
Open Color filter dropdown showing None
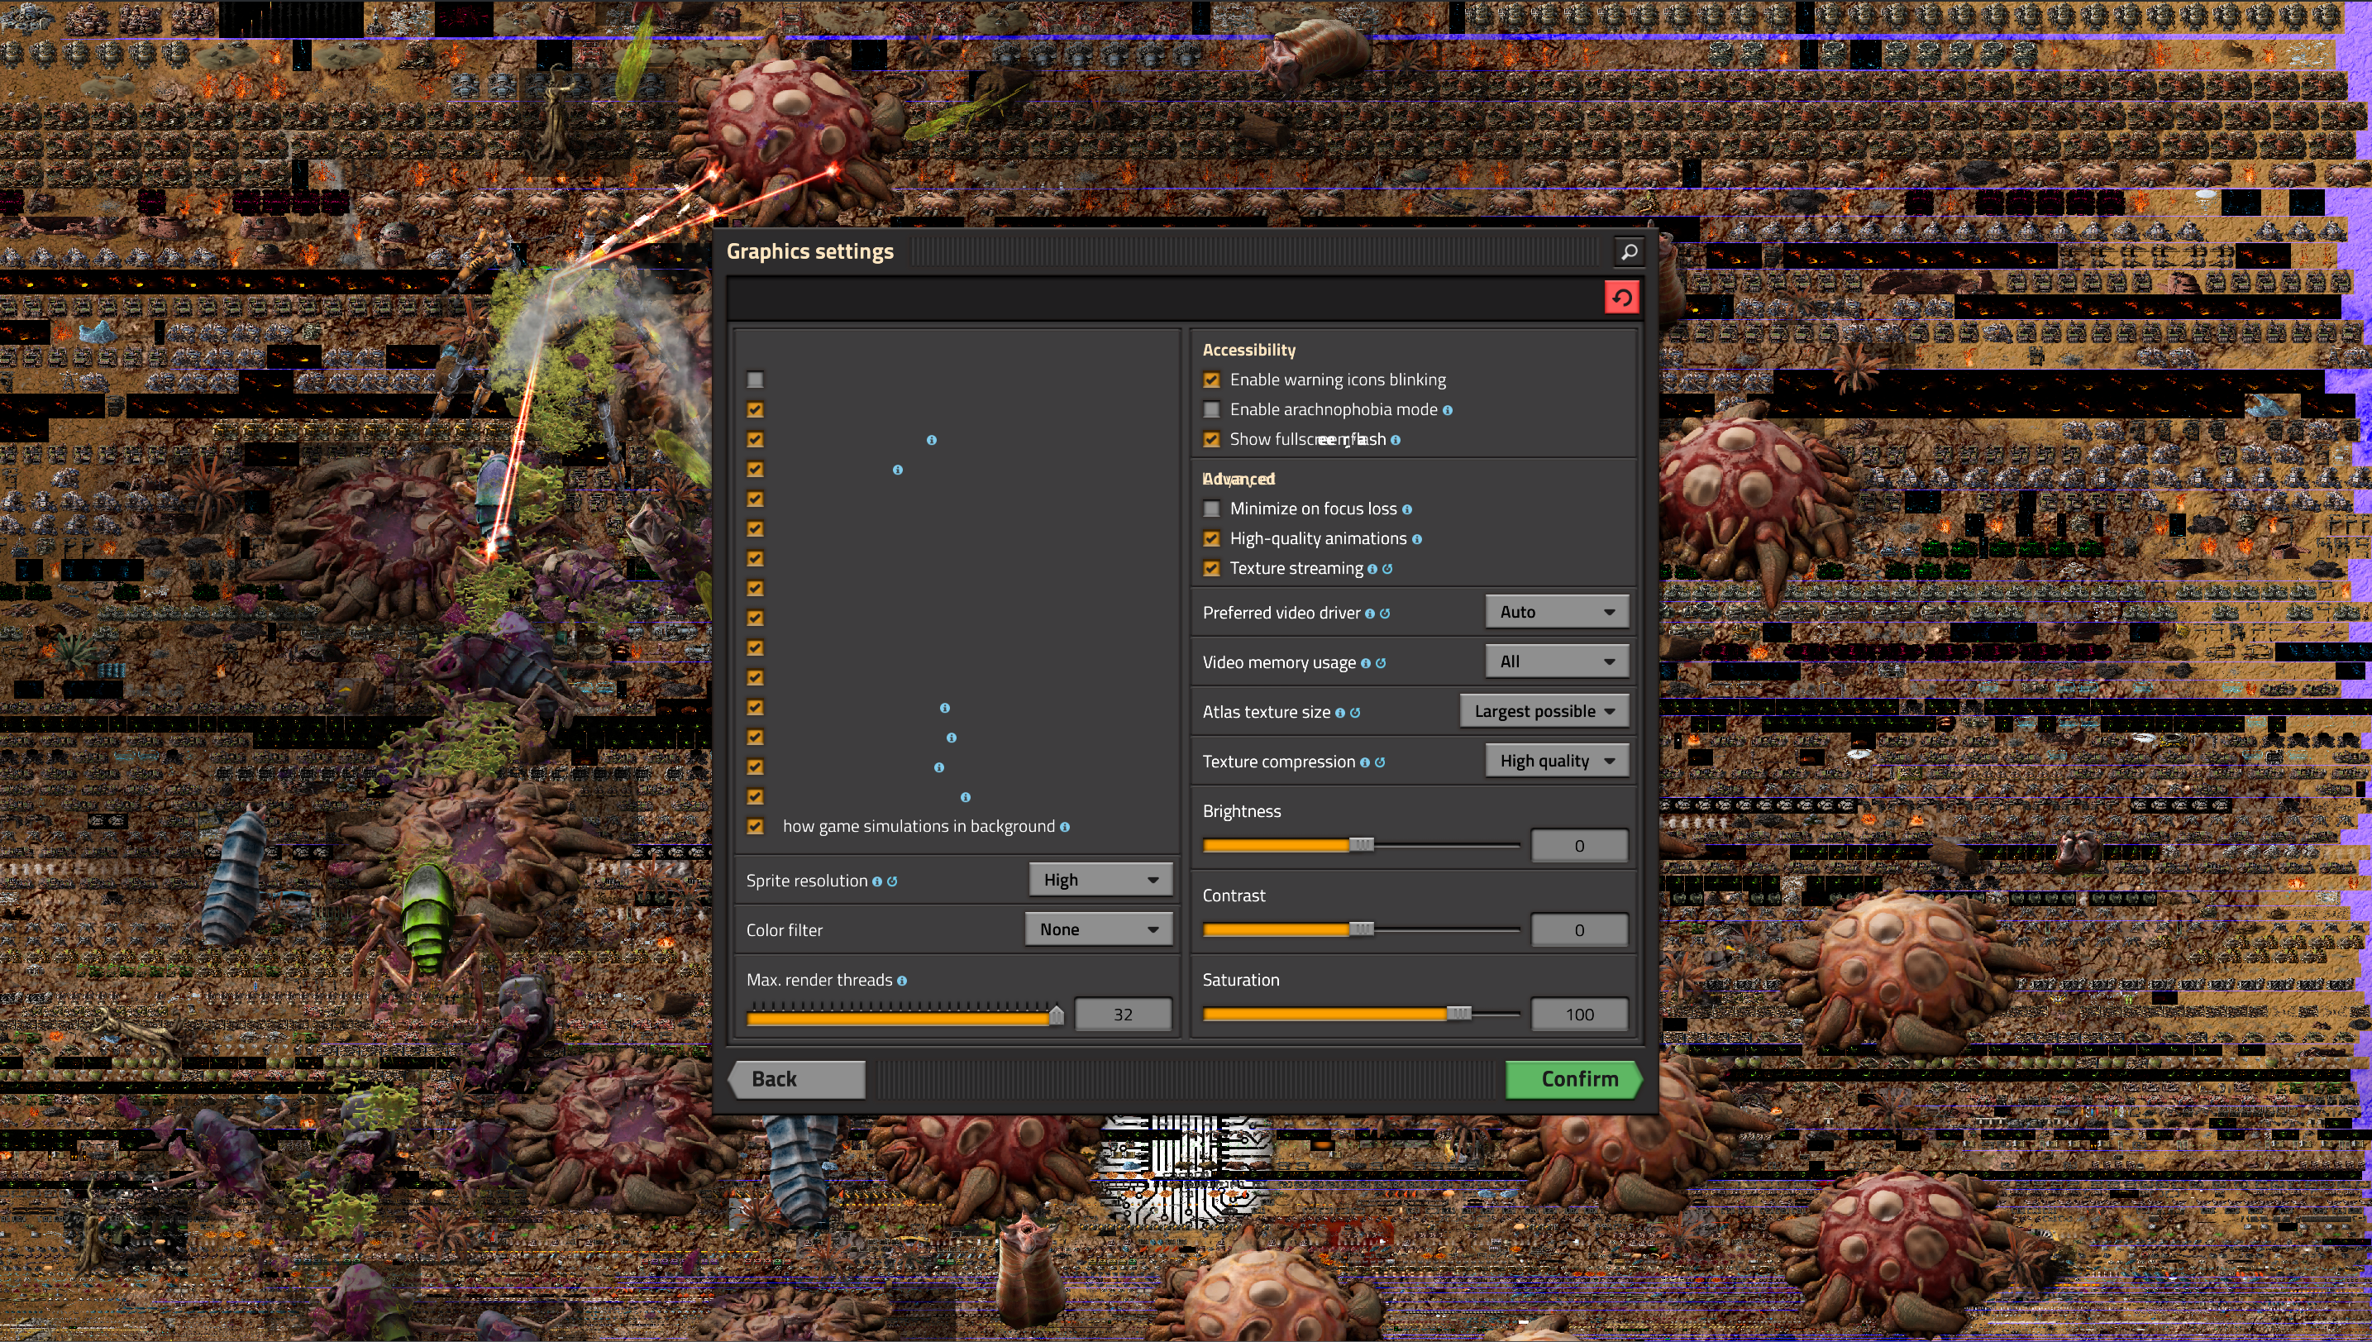pyautogui.click(x=1100, y=930)
